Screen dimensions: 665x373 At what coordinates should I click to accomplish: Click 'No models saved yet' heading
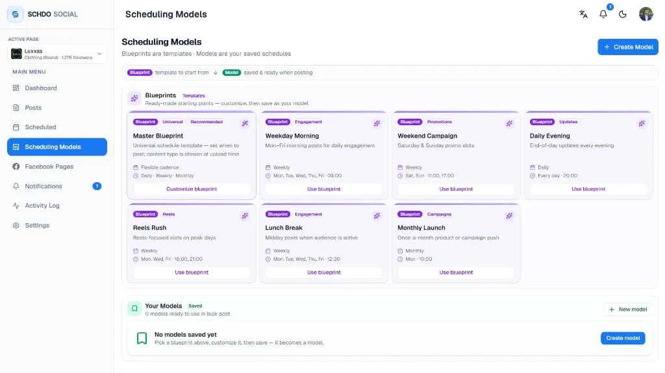[x=186, y=335]
